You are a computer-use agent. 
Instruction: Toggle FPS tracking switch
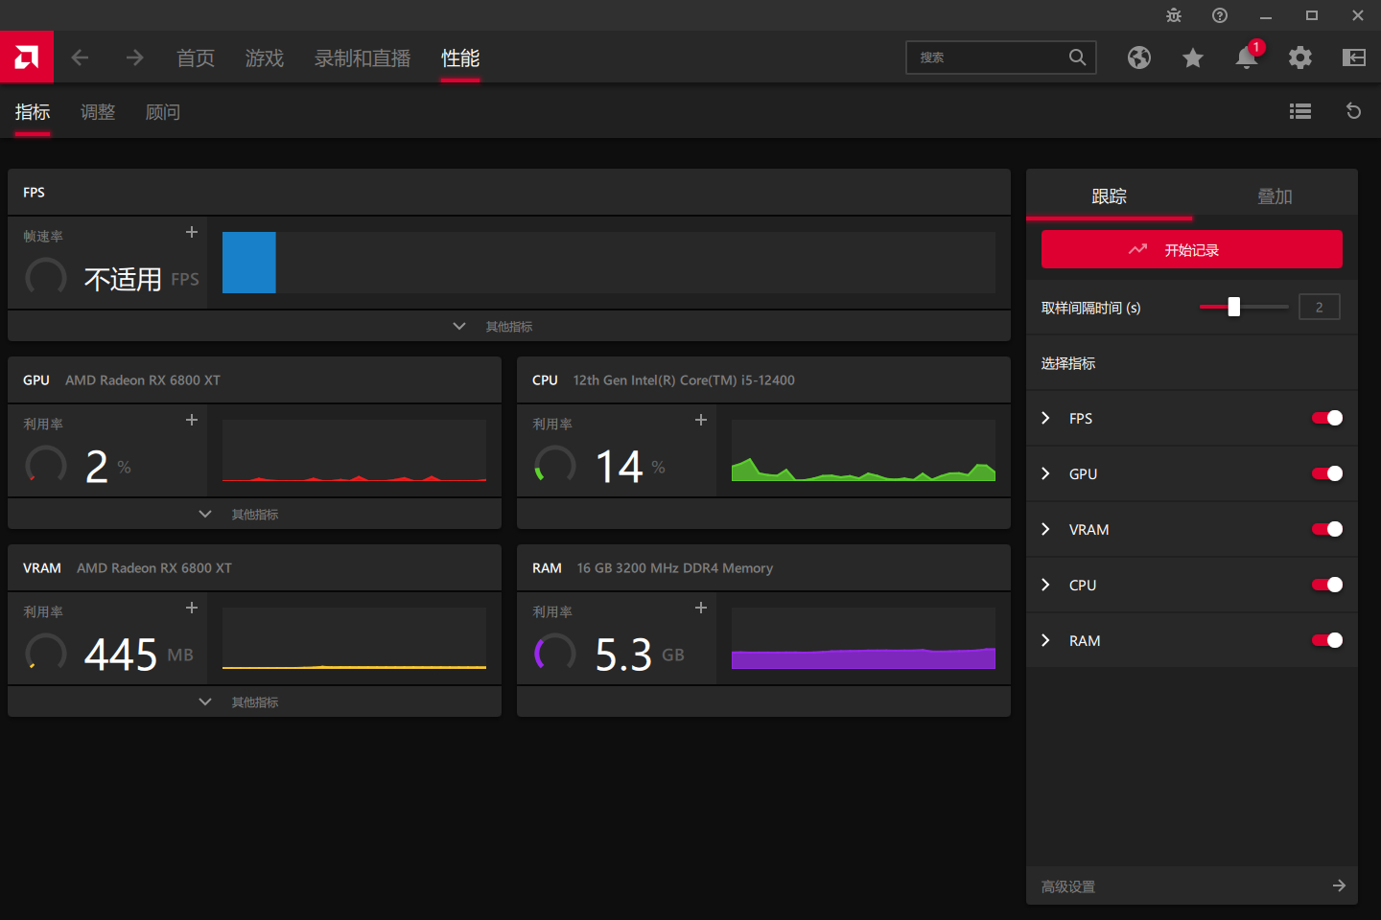pyautogui.click(x=1327, y=418)
